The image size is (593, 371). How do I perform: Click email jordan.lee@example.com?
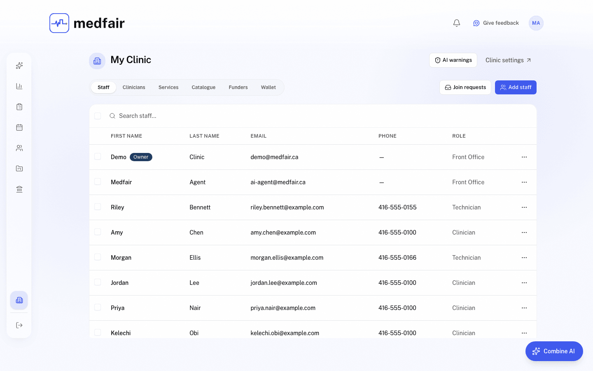pos(284,283)
